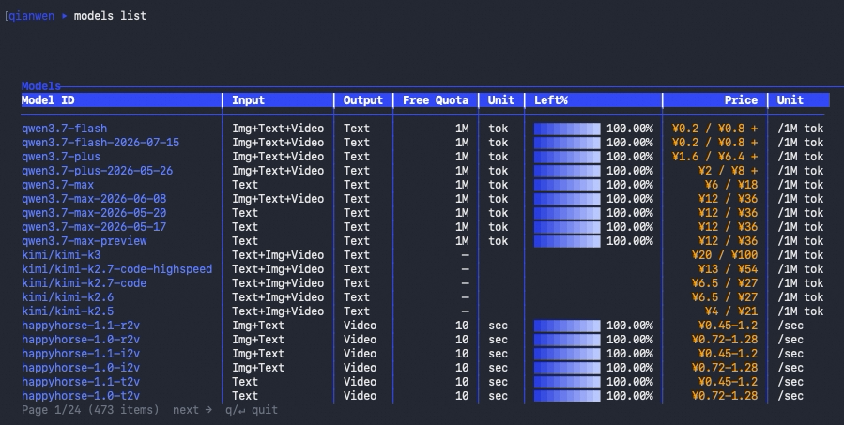Click the Model ID column header

pos(48,100)
